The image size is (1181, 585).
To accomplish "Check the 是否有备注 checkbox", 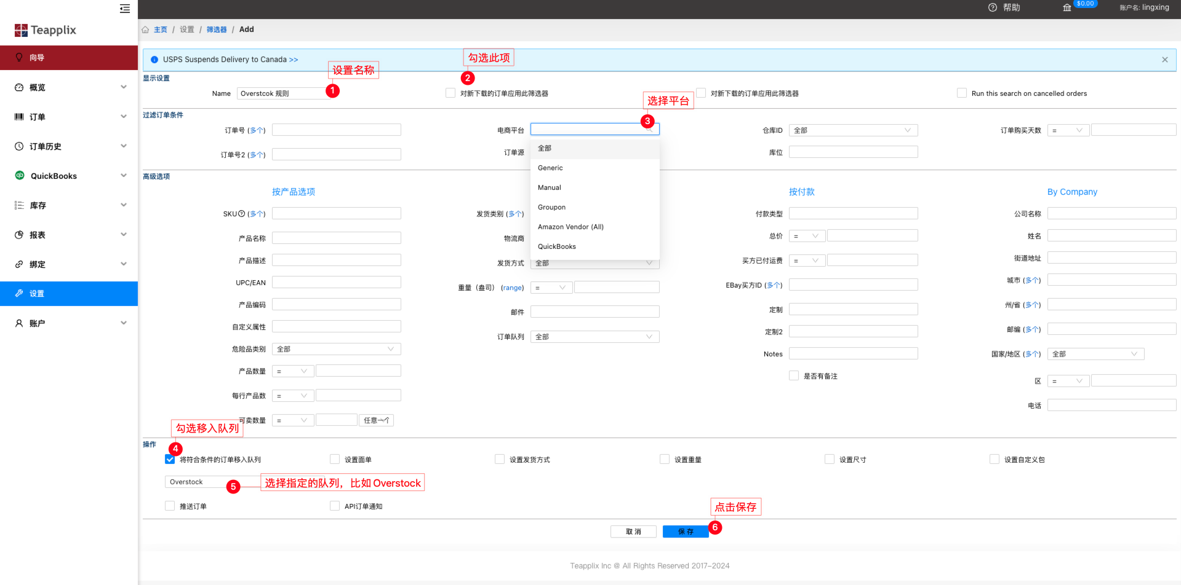I will point(794,375).
